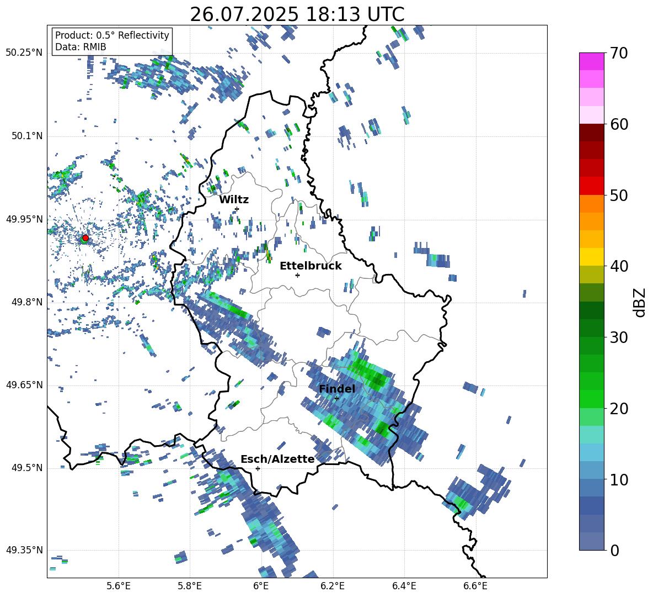Click the 50.1°N latitude label
This screenshot has height=597, width=653.
coord(27,136)
